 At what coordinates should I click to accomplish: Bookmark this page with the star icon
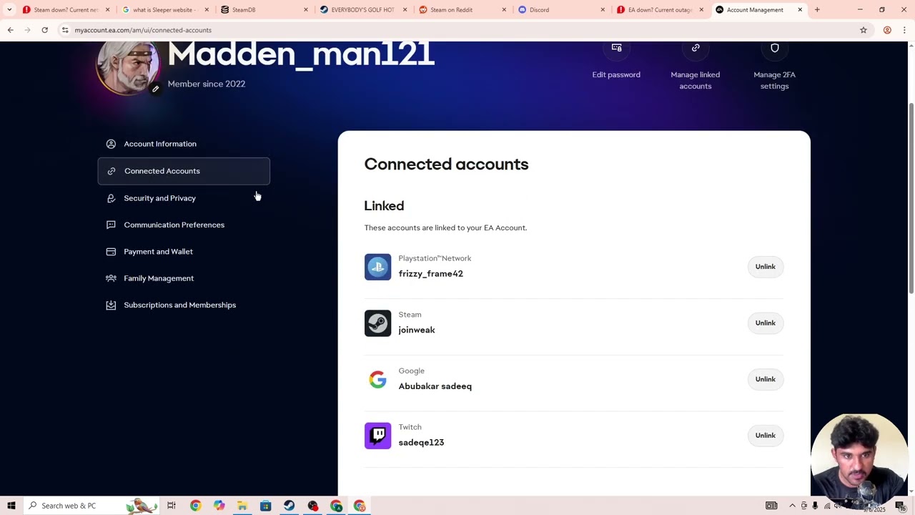pyautogui.click(x=864, y=30)
